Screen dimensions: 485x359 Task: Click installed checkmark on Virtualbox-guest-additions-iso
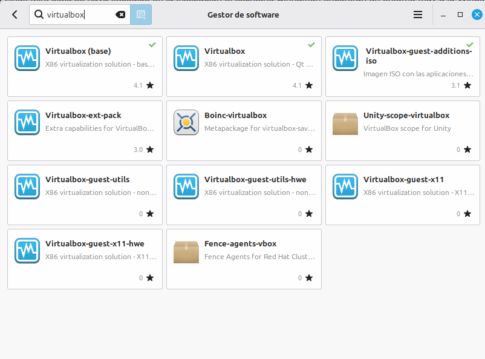click(470, 45)
